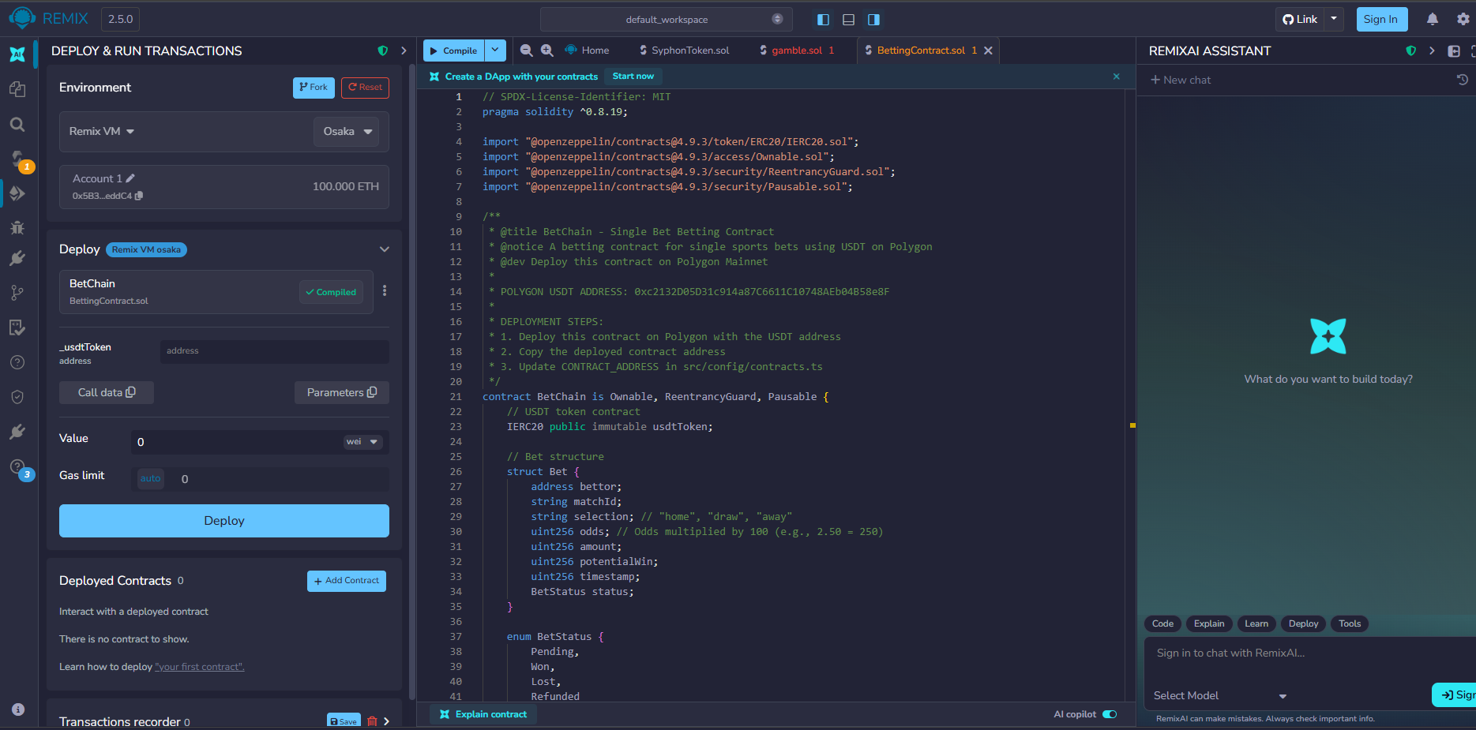Open settings gear icon
This screenshot has width=1476, height=730.
click(x=1463, y=19)
